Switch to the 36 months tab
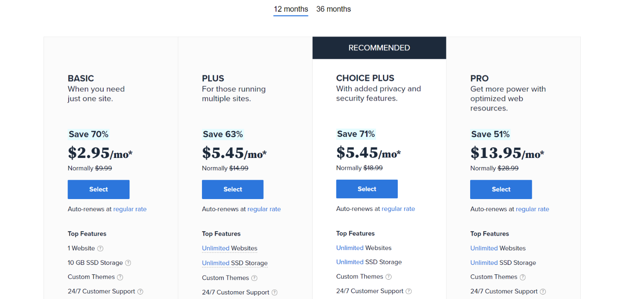Image resolution: width=624 pixels, height=299 pixels. pyautogui.click(x=334, y=9)
